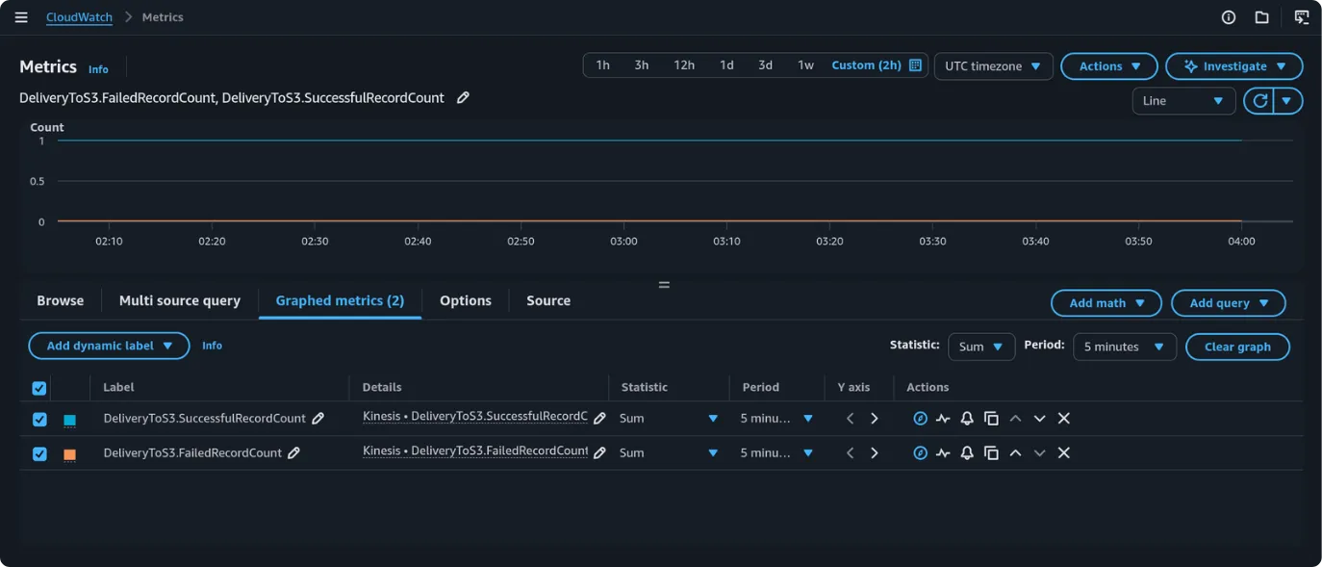Switch to Multi source query tab

180,300
